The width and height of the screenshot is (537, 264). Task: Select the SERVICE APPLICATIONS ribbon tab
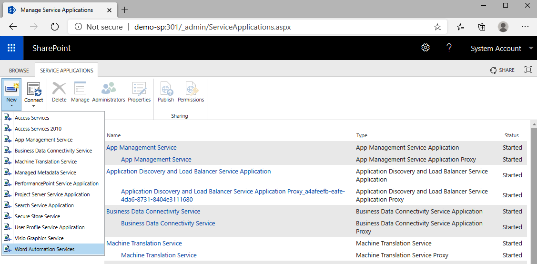(x=67, y=70)
